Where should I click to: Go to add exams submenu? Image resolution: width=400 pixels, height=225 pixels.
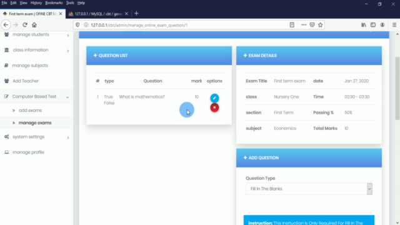pyautogui.click(x=30, y=111)
